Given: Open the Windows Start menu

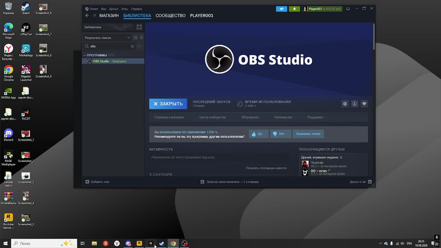Looking at the screenshot, I should point(5,244).
